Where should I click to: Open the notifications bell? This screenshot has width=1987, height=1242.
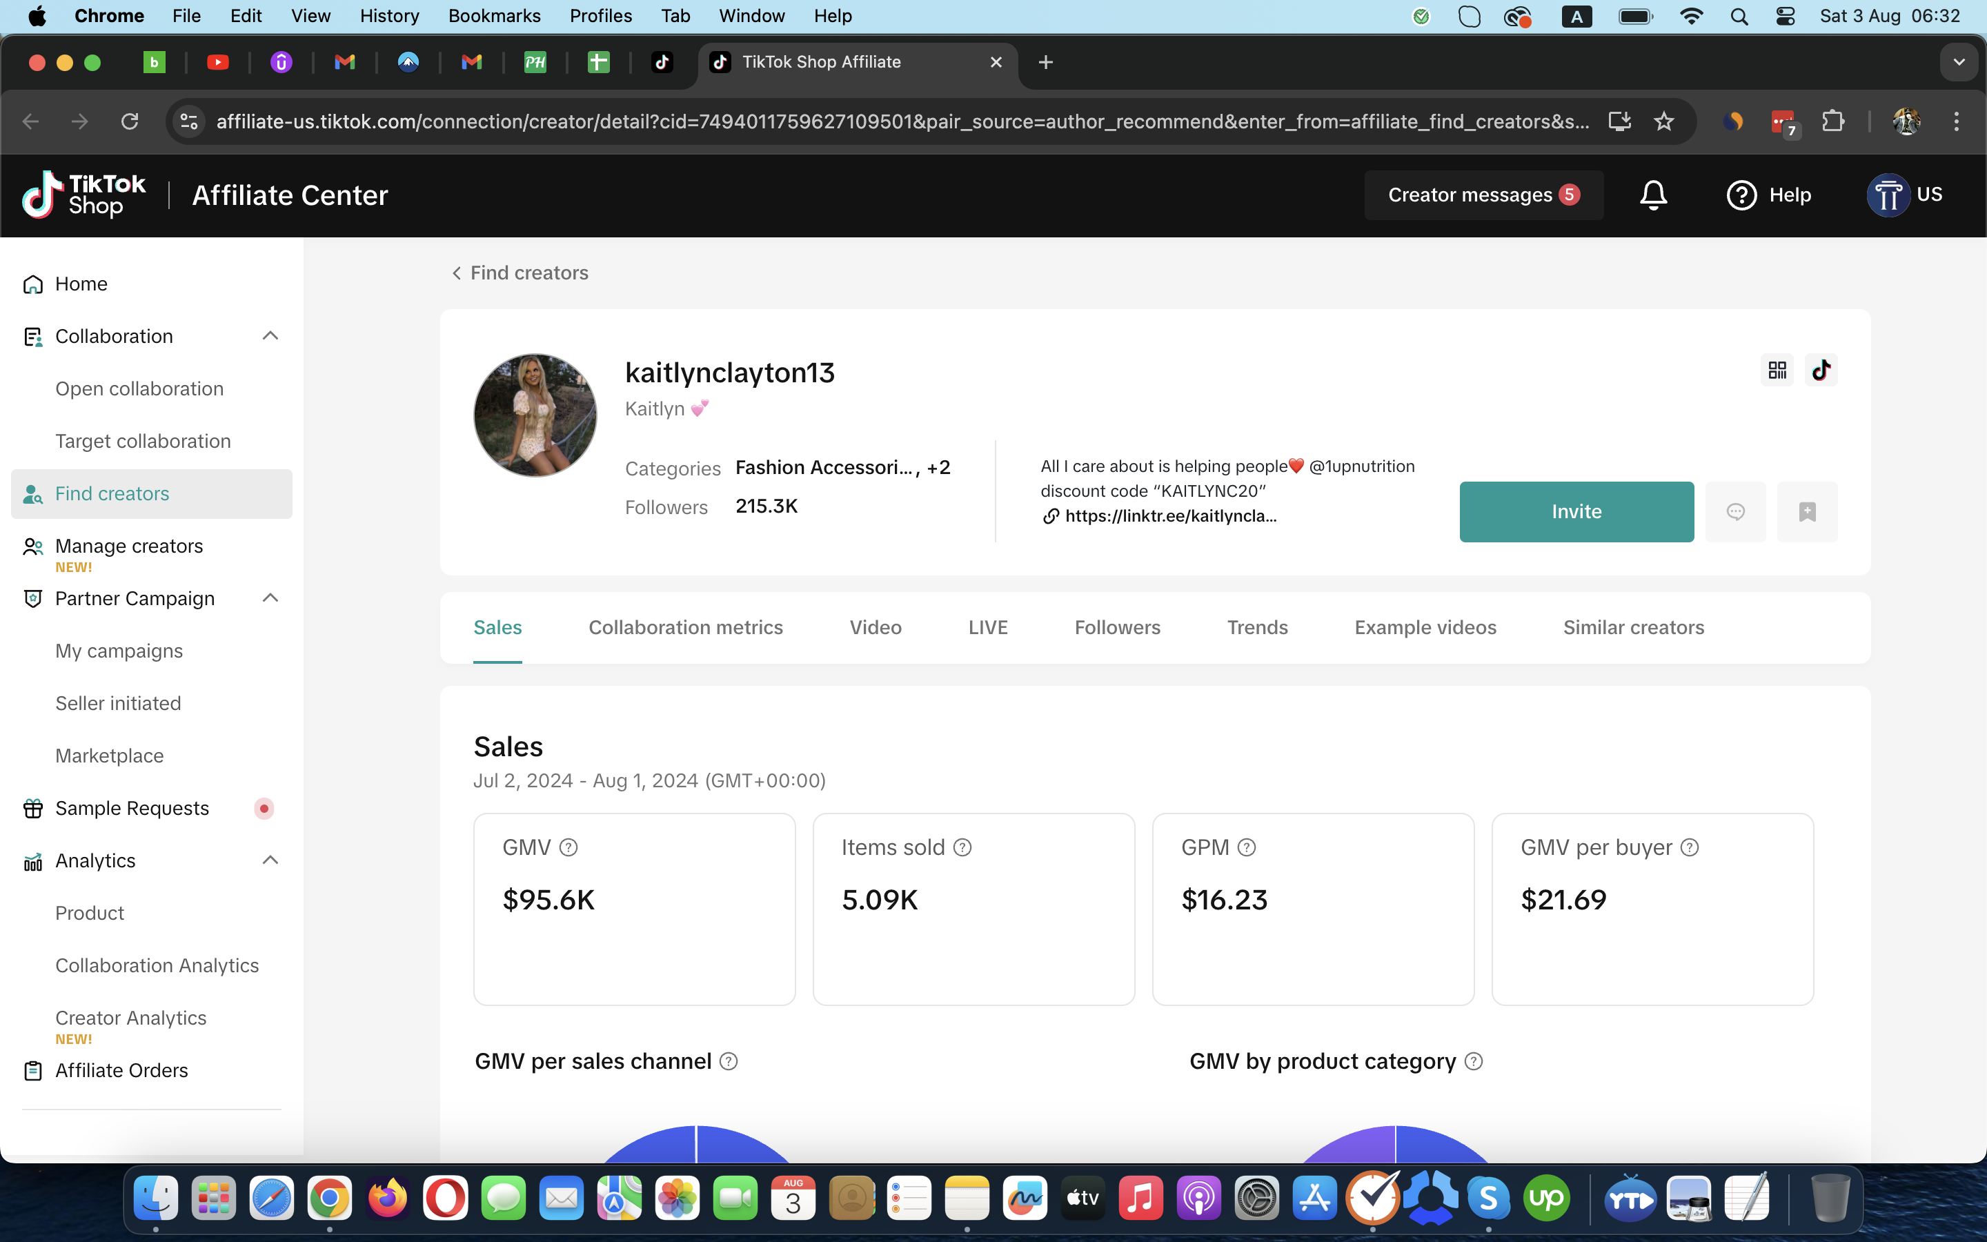(x=1653, y=195)
